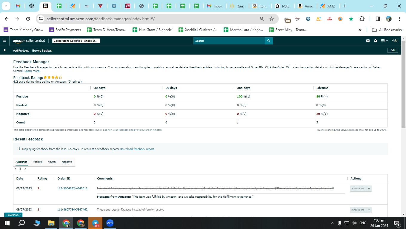Open the taskbar clock showing 7:08 am
406x229 pixels.
(379, 223)
